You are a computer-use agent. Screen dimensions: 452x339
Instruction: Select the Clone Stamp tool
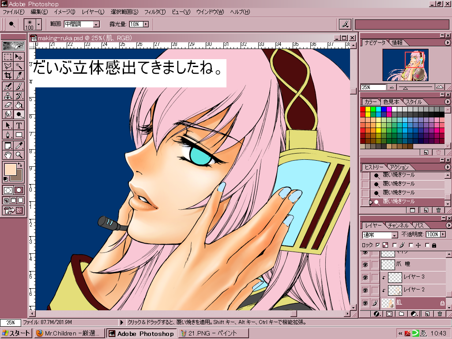8,96
